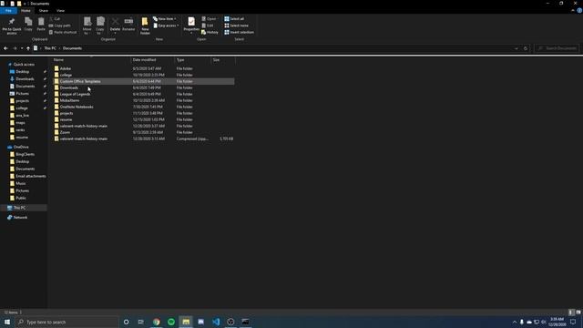Click Cut in Clipboard group
Viewport: 583px width, 328px height.
tap(55, 18)
